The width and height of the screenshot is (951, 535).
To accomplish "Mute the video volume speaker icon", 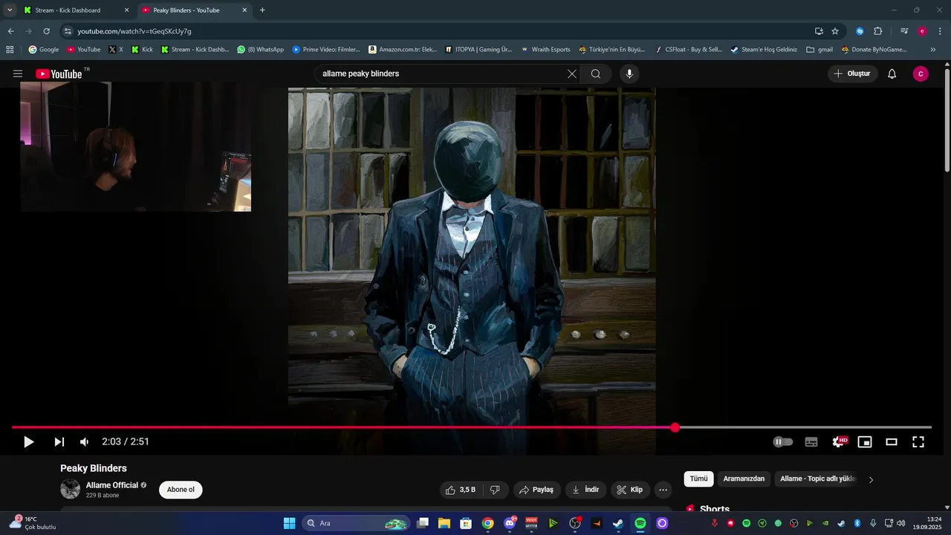I will 84,442.
